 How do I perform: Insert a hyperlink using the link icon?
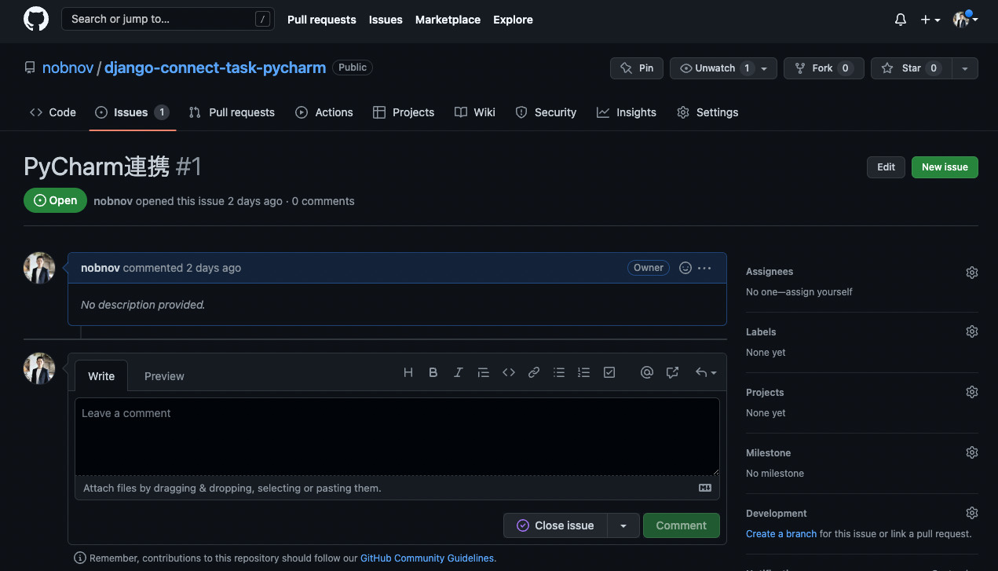(534, 372)
